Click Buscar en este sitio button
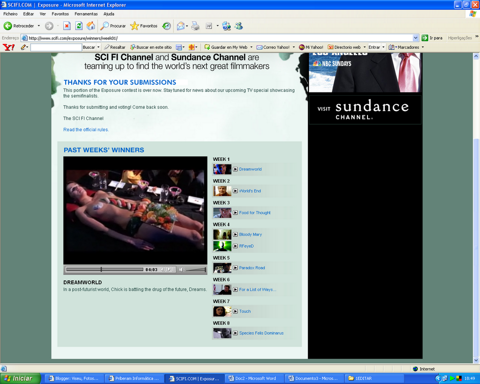Viewport: 480px width, 384px height. 151,47
